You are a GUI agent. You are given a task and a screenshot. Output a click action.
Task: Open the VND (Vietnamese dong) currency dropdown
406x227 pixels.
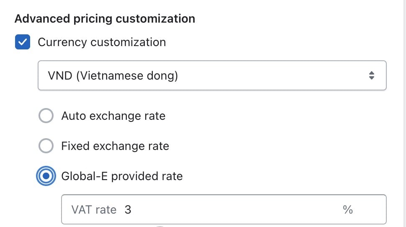click(x=212, y=75)
